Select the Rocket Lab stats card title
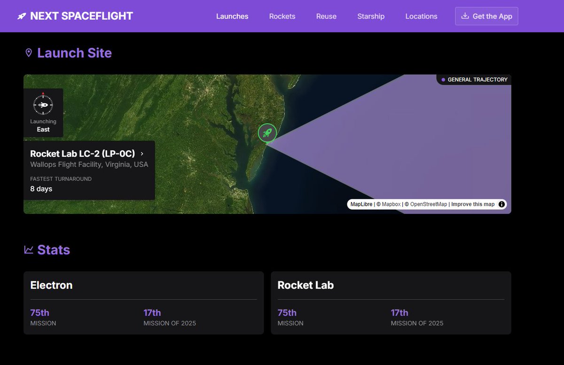 point(305,285)
